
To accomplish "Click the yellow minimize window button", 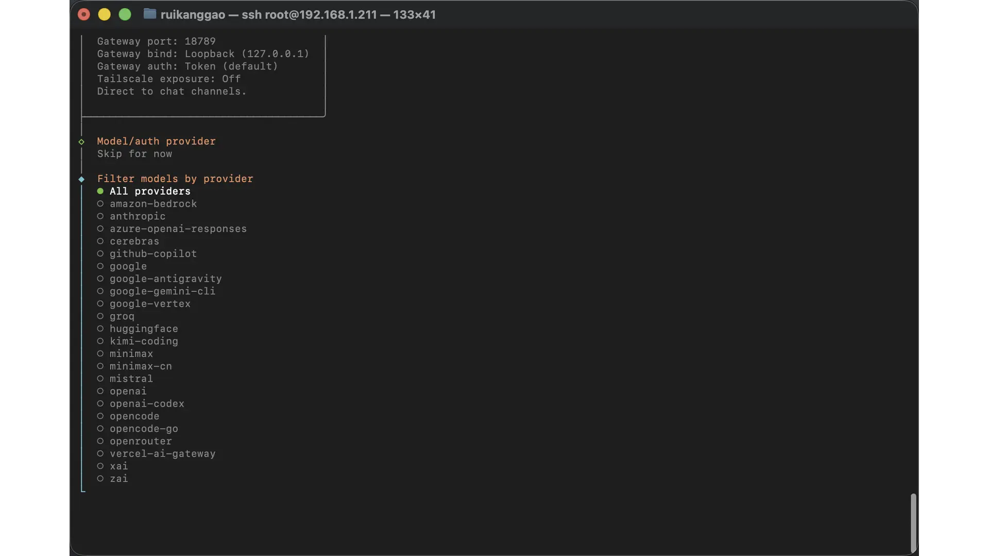I will click(105, 14).
